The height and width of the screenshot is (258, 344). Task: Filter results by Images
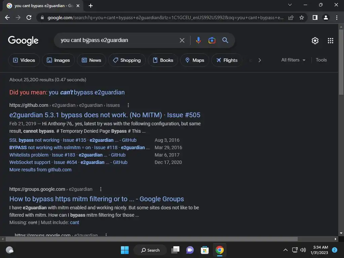58,60
